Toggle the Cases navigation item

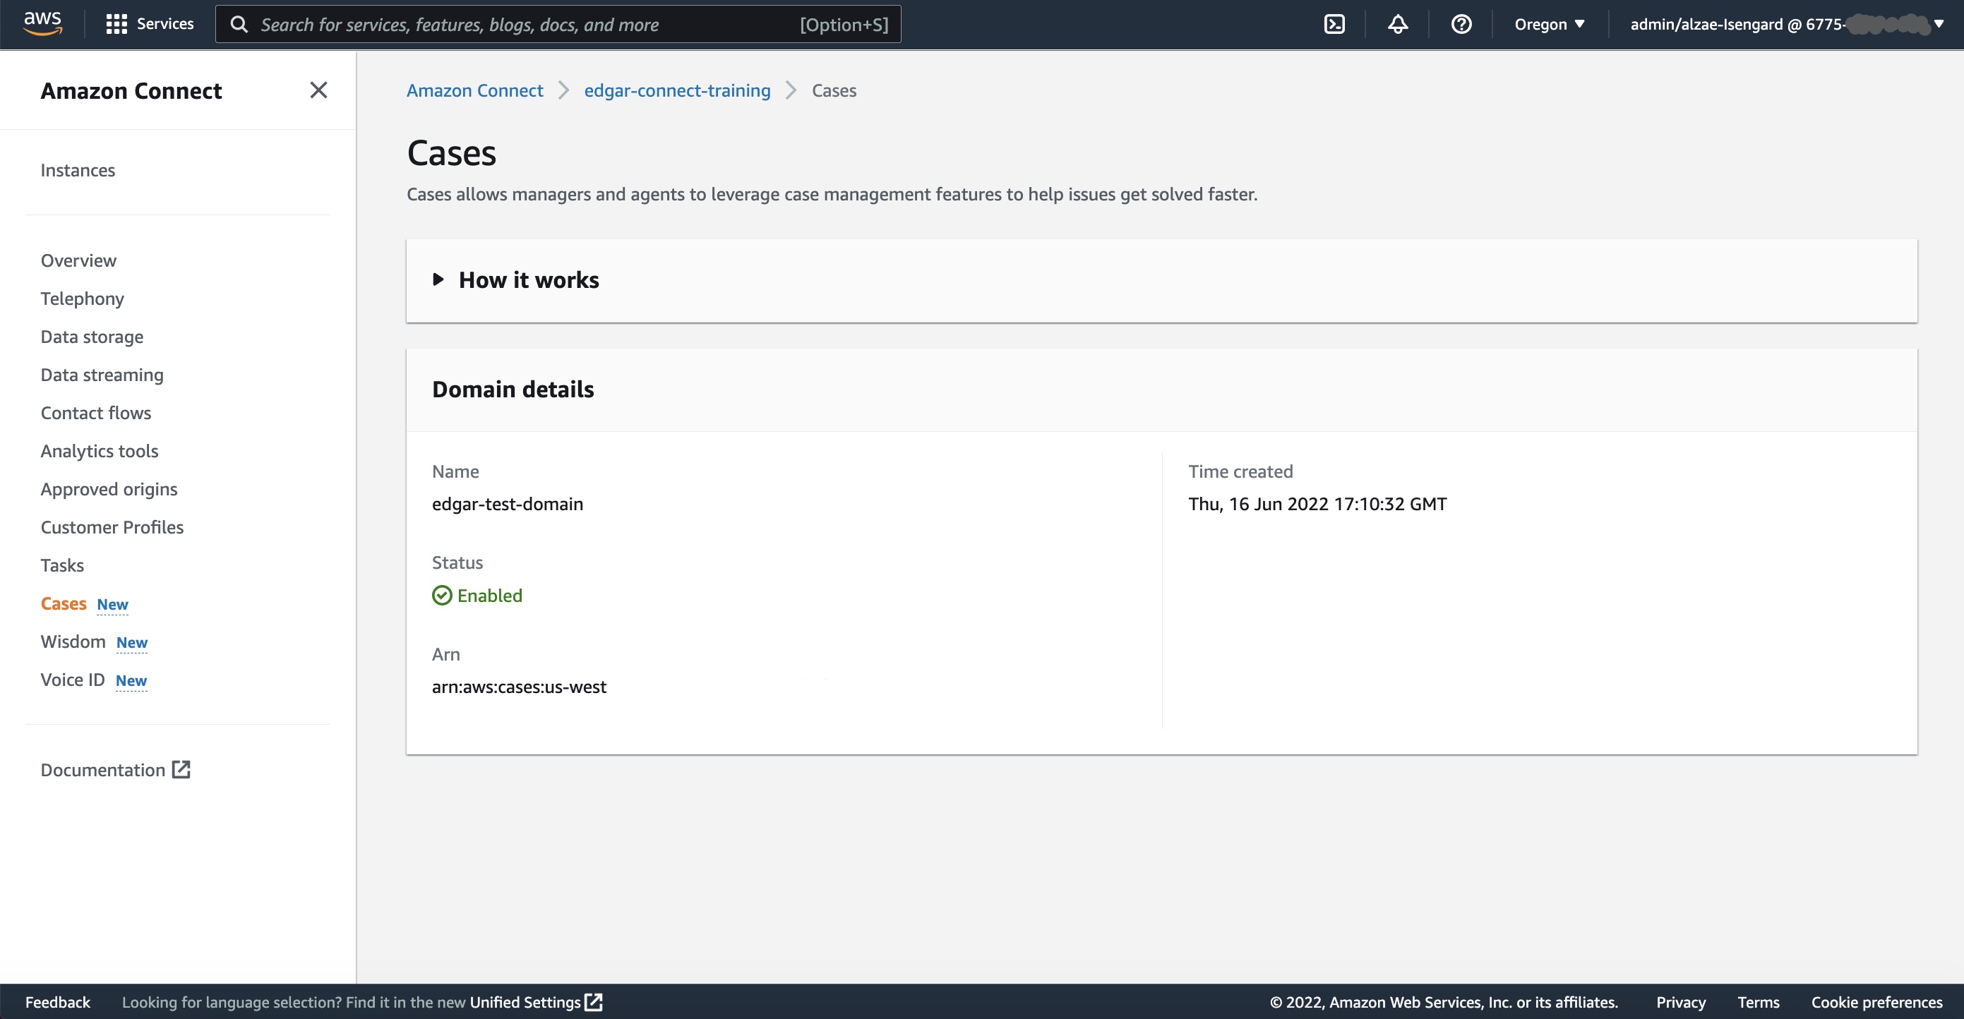[62, 603]
